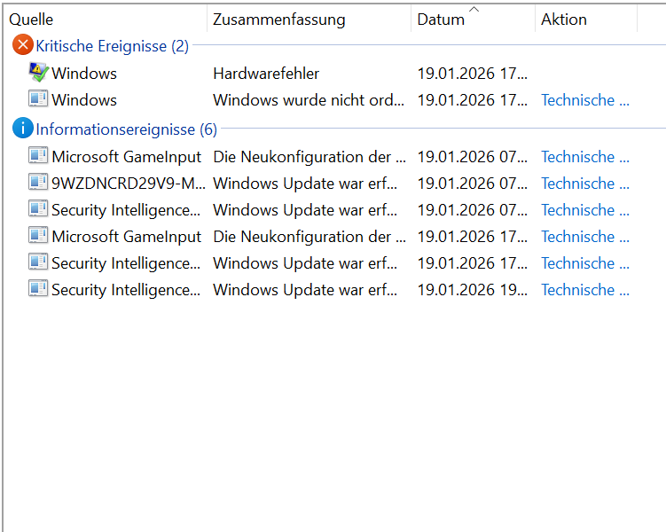
Task: Click the icon beside 9WZDNCRD29V9-M source
Action: pyautogui.click(x=38, y=183)
